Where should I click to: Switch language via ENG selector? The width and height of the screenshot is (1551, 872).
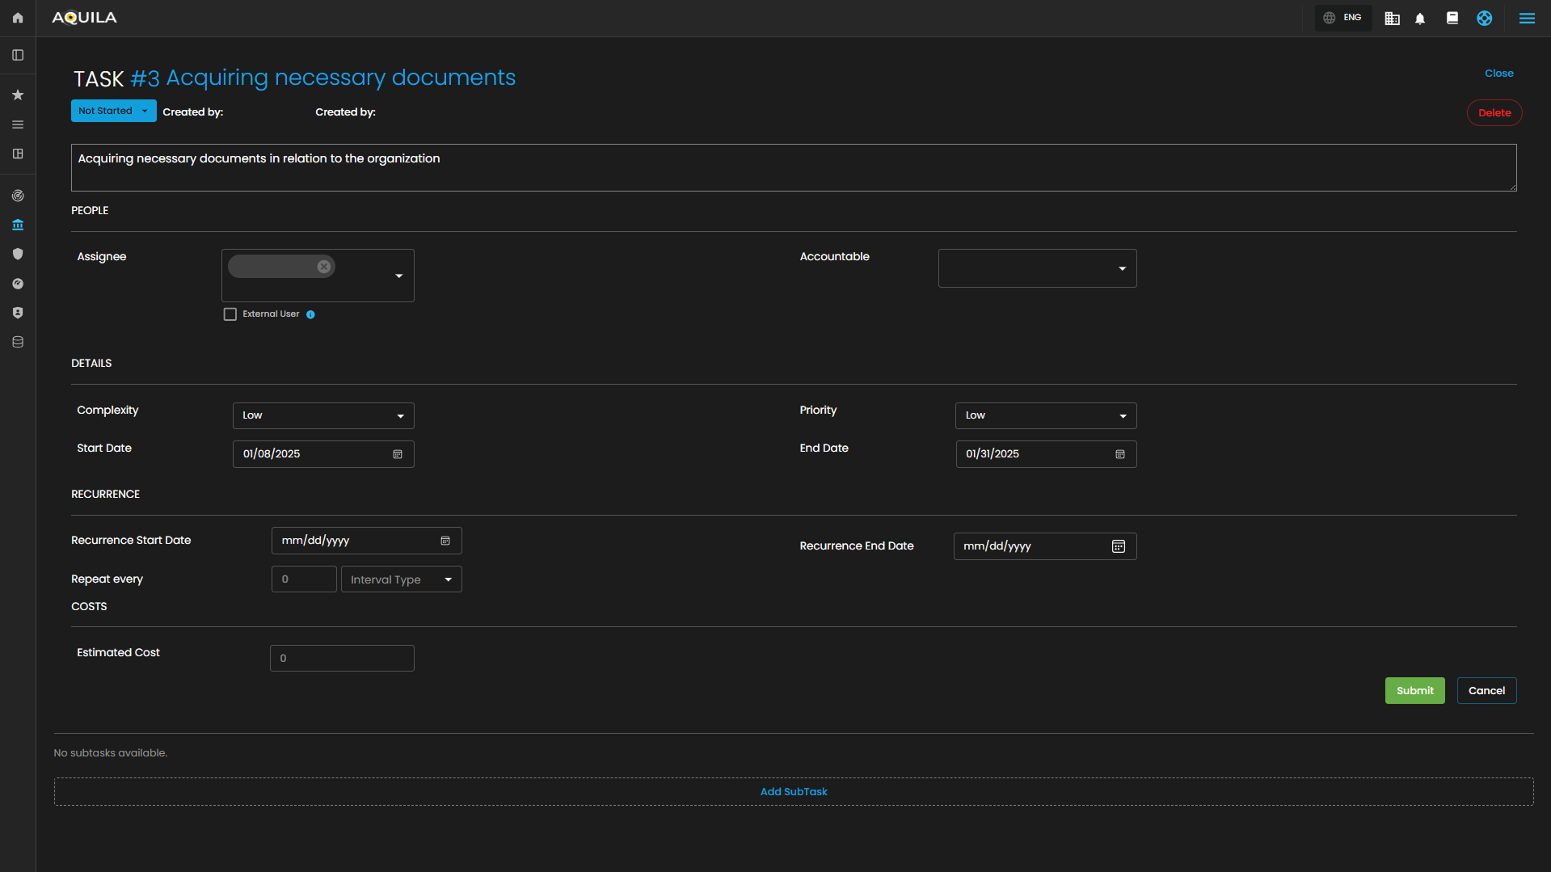click(x=1343, y=18)
